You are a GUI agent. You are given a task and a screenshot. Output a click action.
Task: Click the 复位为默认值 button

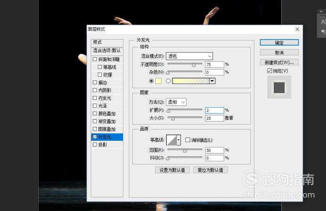coord(211,170)
